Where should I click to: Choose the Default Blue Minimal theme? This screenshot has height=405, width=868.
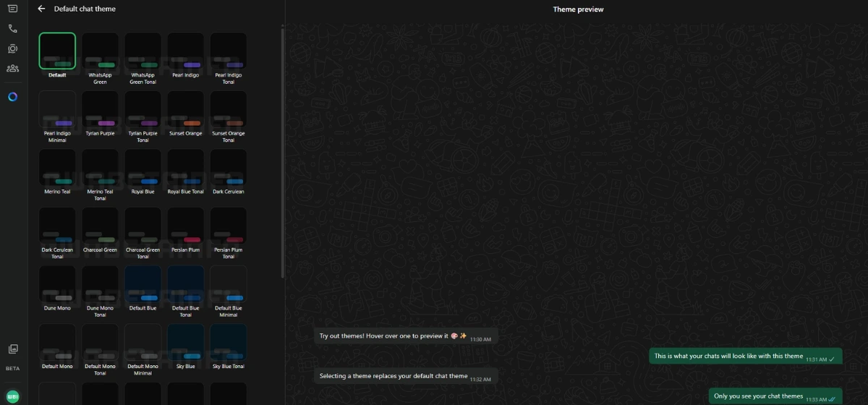(229, 284)
